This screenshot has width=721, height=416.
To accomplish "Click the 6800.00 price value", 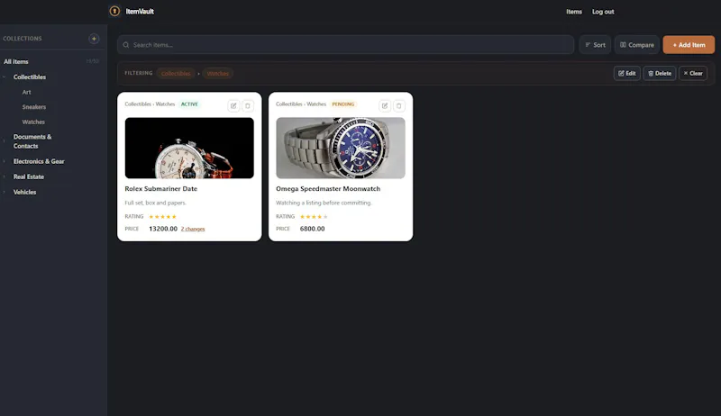I will point(312,229).
